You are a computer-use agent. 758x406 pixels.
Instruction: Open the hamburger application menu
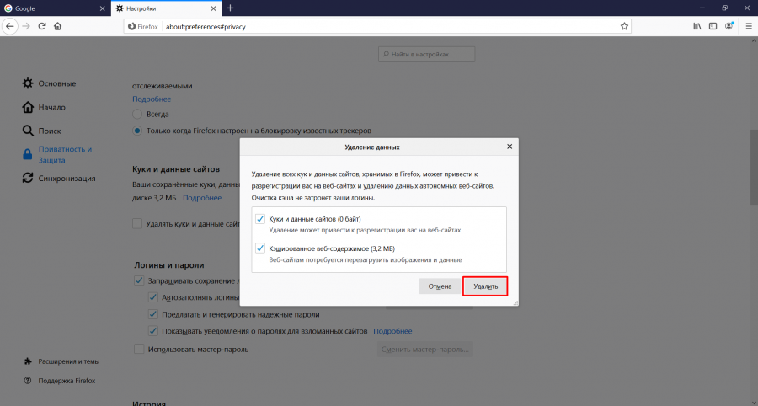pyautogui.click(x=747, y=26)
